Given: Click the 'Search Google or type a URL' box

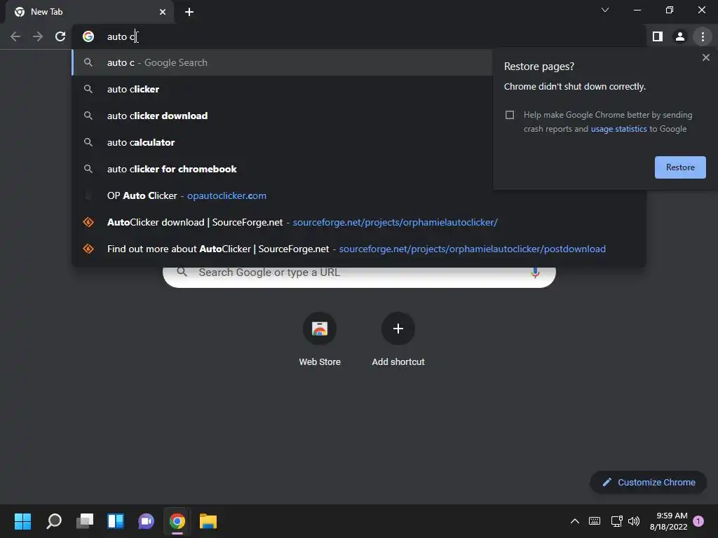Looking at the screenshot, I should [359, 273].
